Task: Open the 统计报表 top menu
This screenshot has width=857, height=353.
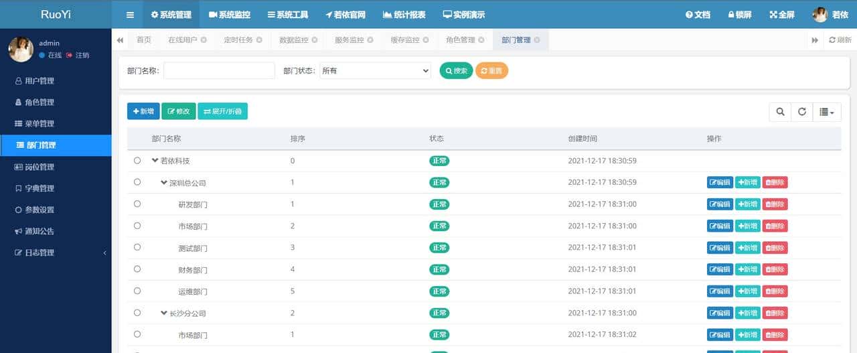Action: coord(404,15)
